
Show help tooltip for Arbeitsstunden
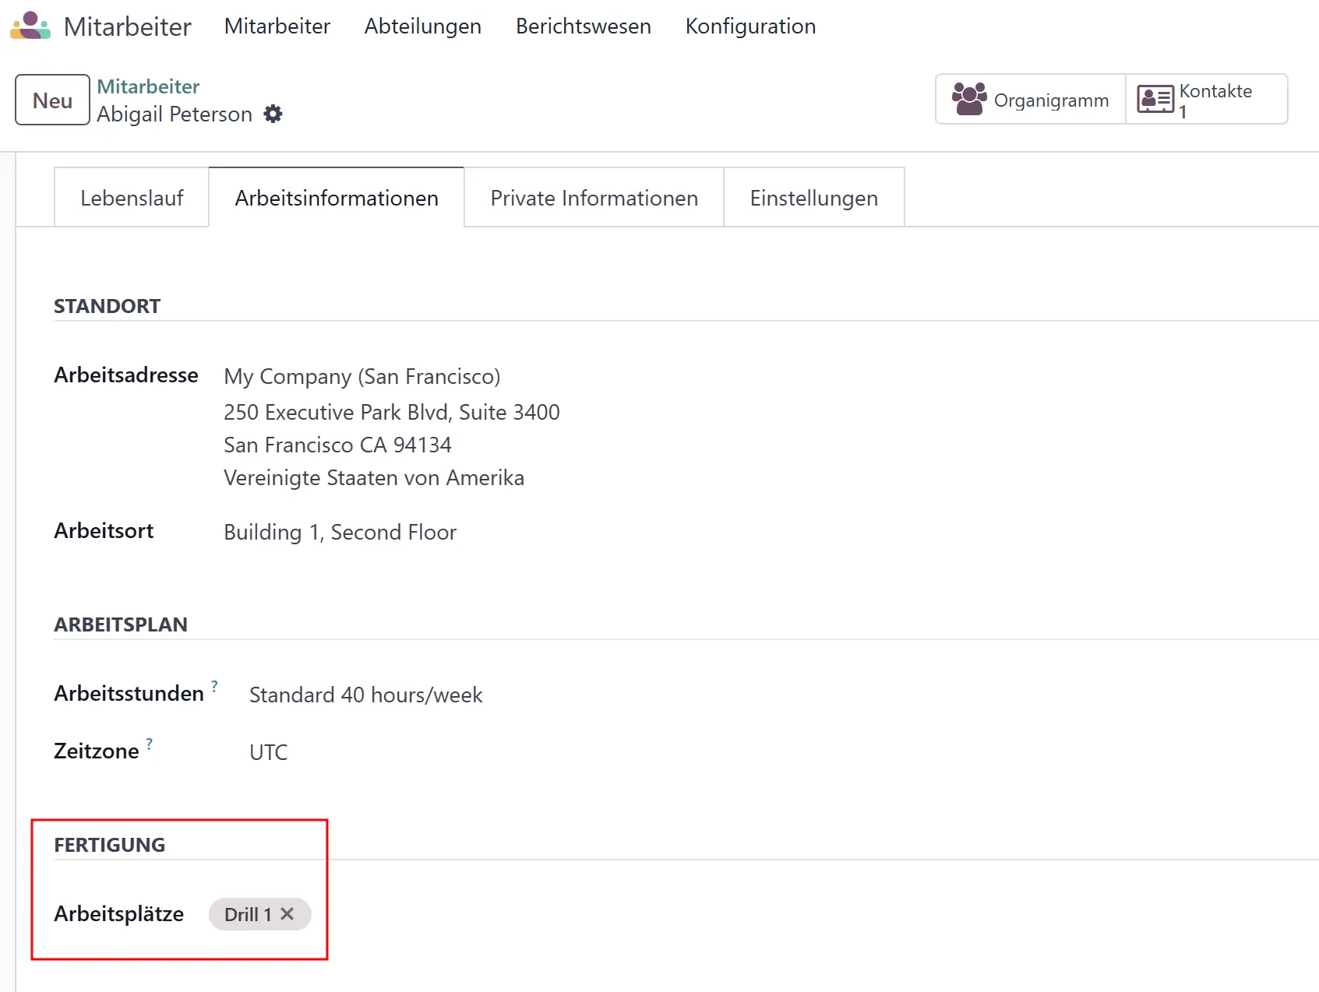[x=214, y=686]
